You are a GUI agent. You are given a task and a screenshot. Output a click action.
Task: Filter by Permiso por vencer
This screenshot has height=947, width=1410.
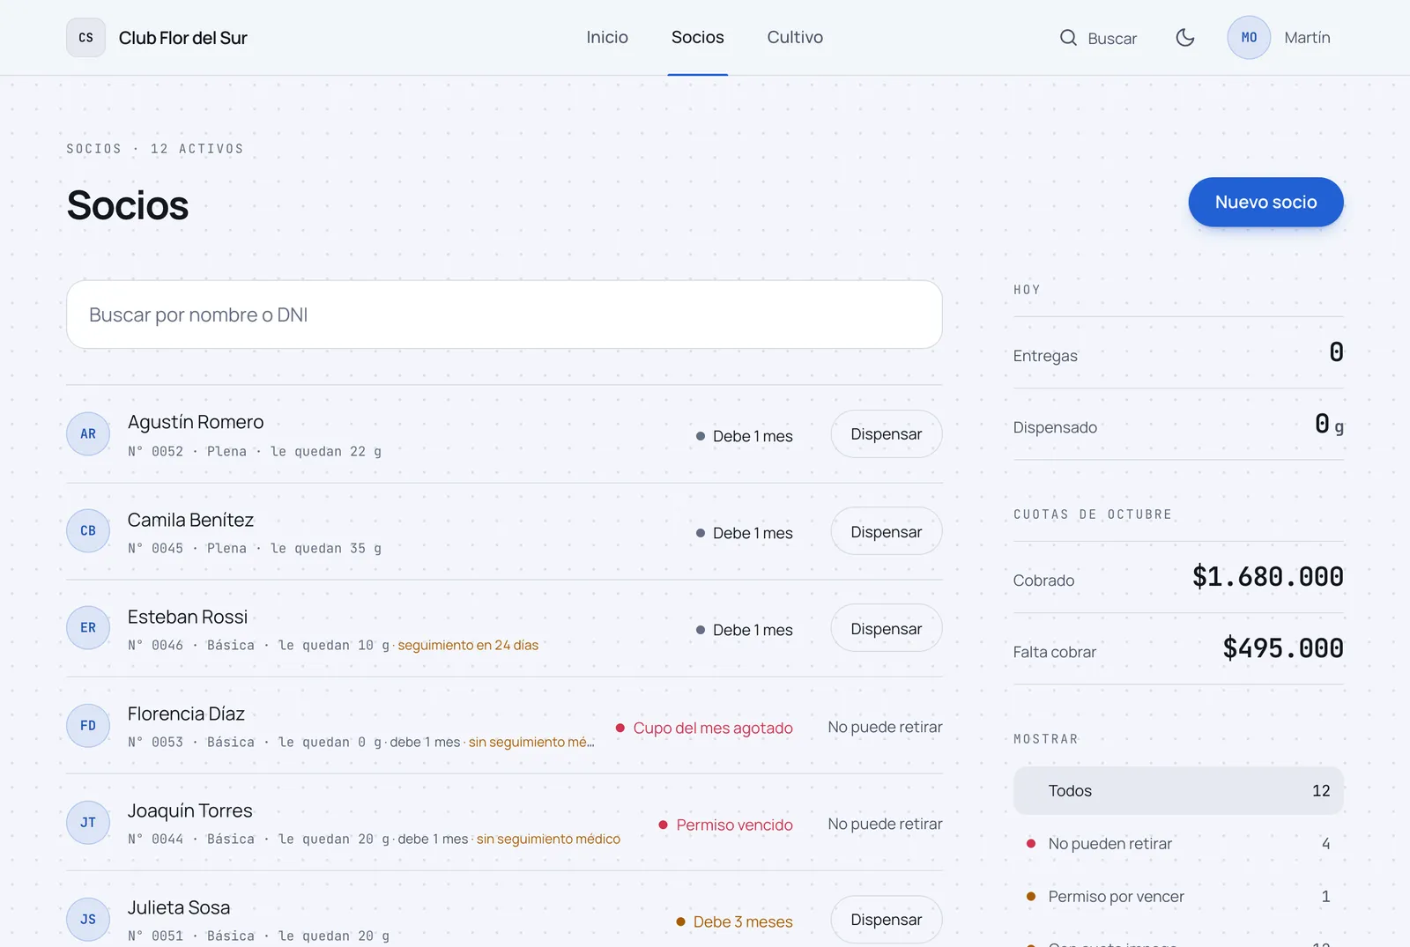(1178, 897)
